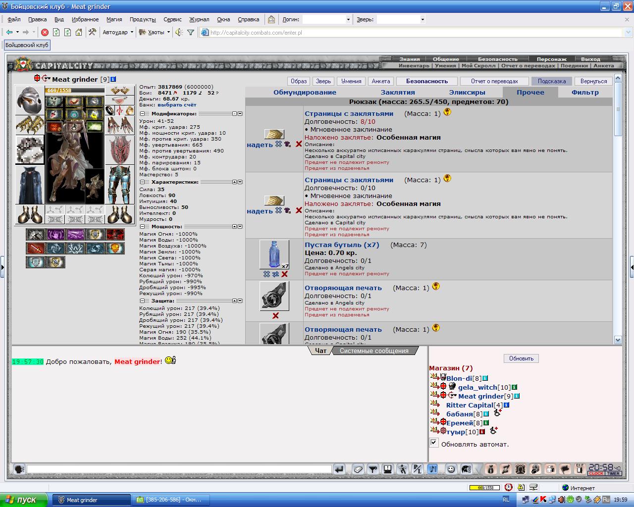Click the filter funnel icon in toolbar
This screenshot has height=507, width=634.
(191, 32)
